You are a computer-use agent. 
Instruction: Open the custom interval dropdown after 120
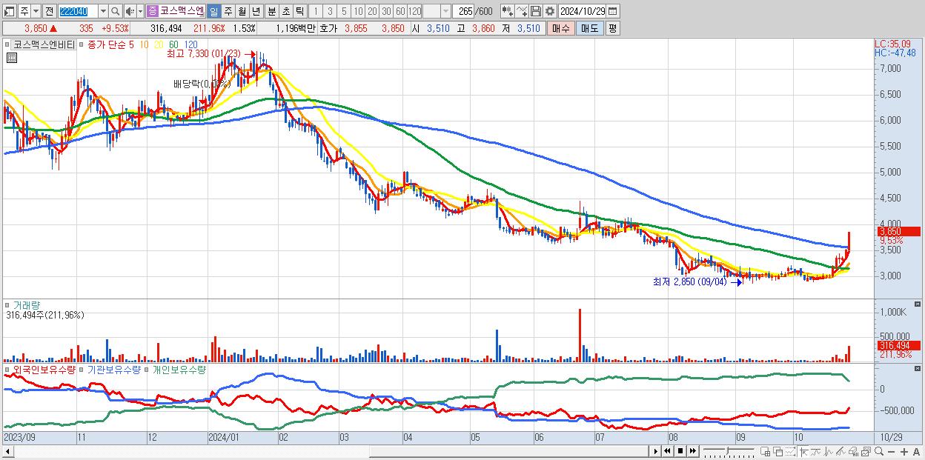click(x=445, y=11)
